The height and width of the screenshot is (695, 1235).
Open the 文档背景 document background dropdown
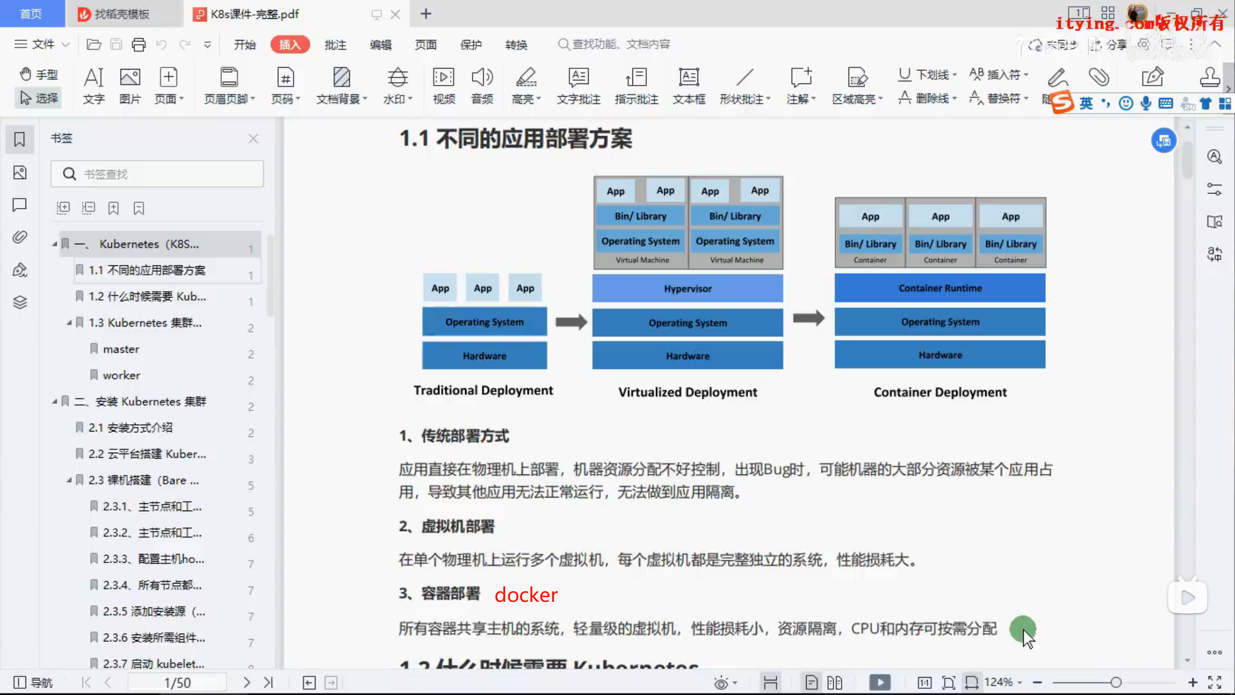click(342, 86)
